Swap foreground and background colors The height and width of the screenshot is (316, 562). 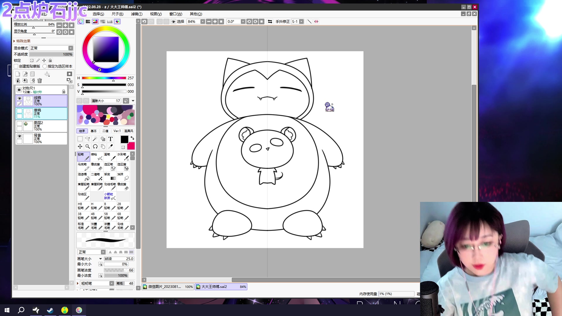pos(132,138)
